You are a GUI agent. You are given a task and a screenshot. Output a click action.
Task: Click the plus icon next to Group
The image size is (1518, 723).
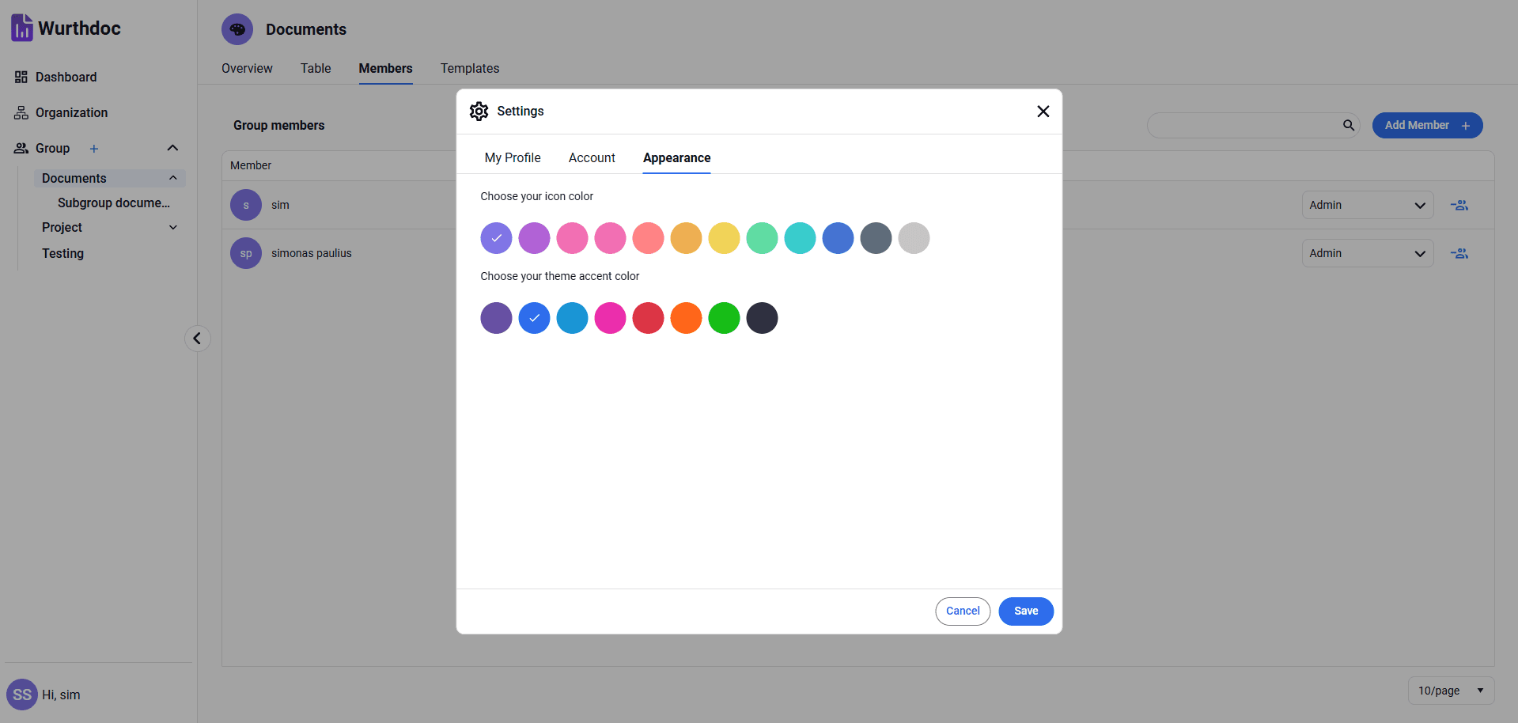[x=94, y=149]
